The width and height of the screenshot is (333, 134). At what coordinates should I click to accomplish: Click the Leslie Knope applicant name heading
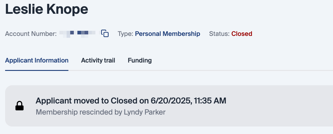47,9
